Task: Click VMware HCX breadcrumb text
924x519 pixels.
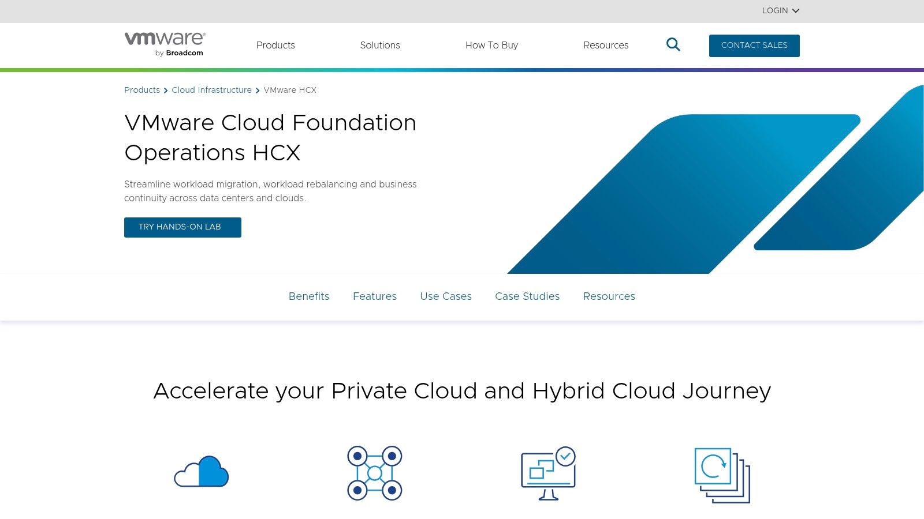Action: (290, 90)
